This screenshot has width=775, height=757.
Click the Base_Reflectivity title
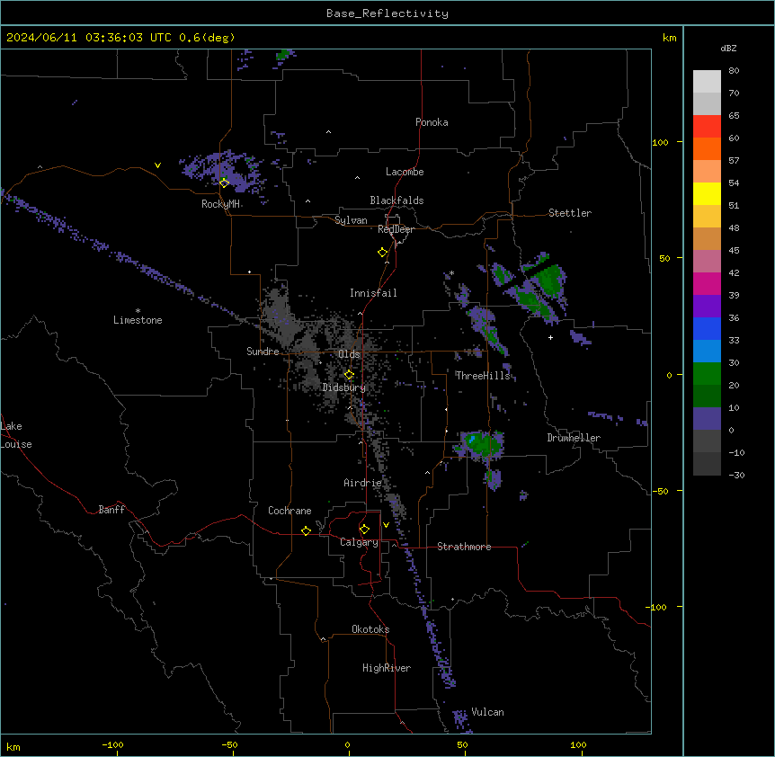[387, 13]
